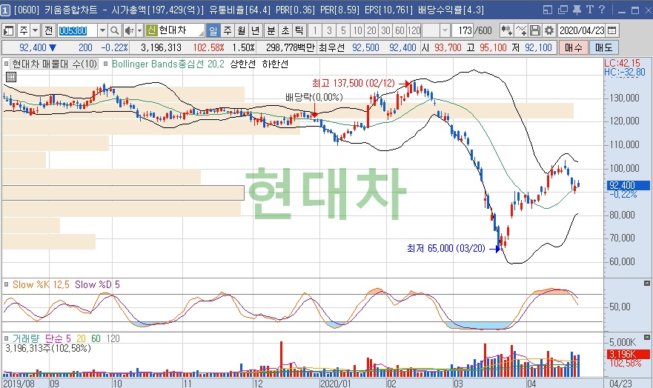The image size is (653, 388).
Task: Click the 상한선 upper band label
Action: pos(243,64)
